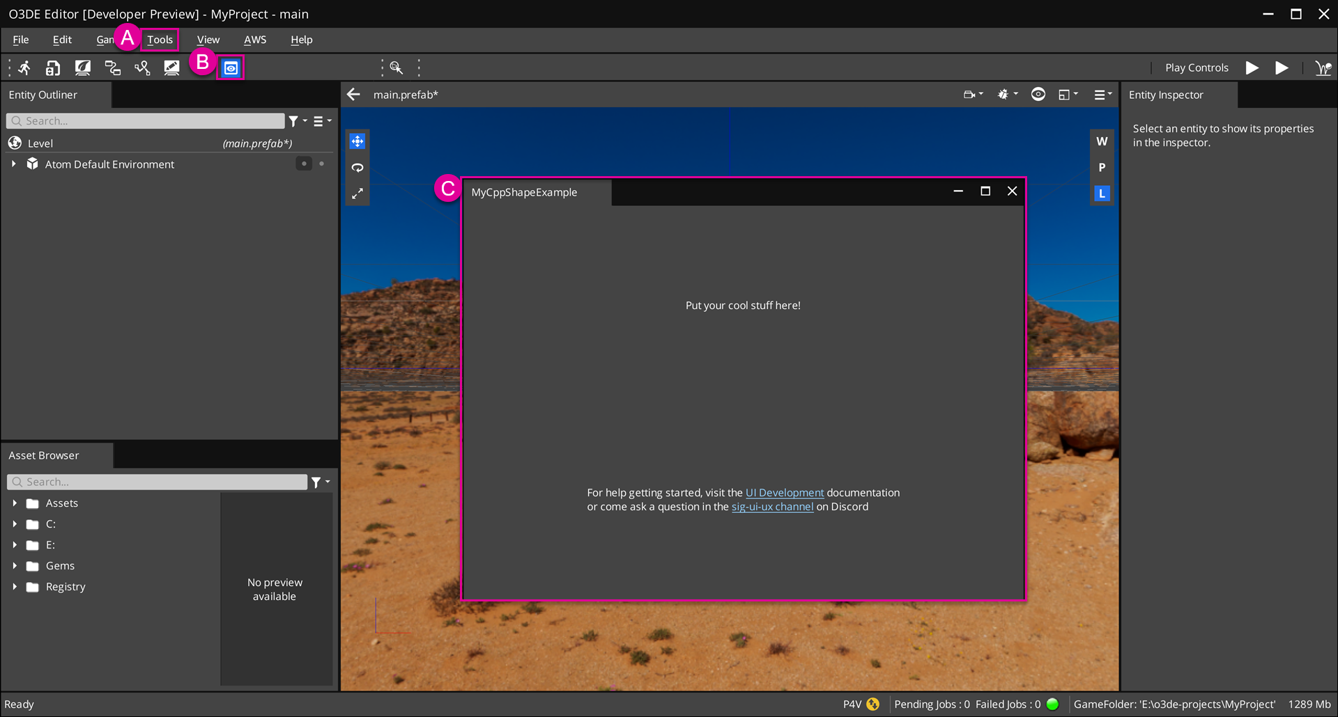This screenshot has height=717, width=1338.
Task: Select the rotate manipulator in viewport
Action: point(357,168)
